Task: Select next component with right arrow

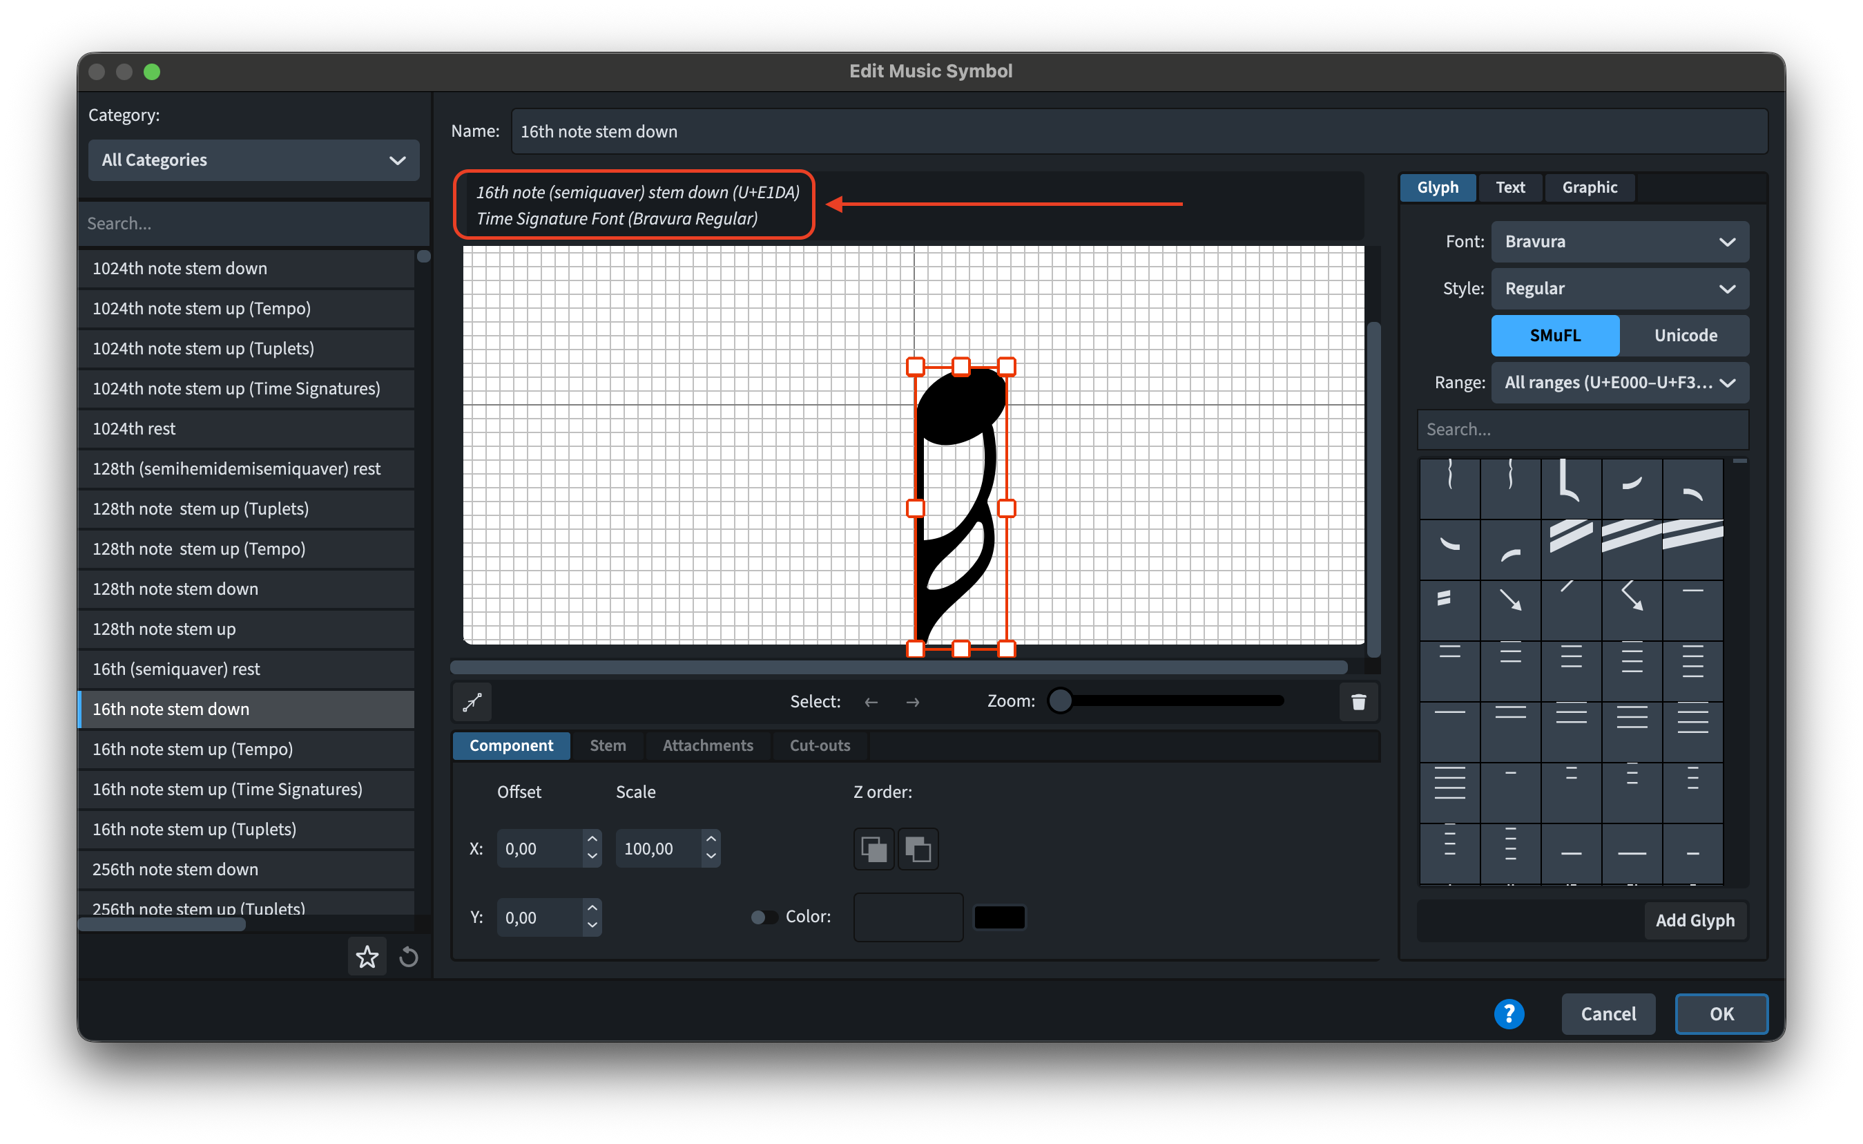Action: pyautogui.click(x=913, y=702)
